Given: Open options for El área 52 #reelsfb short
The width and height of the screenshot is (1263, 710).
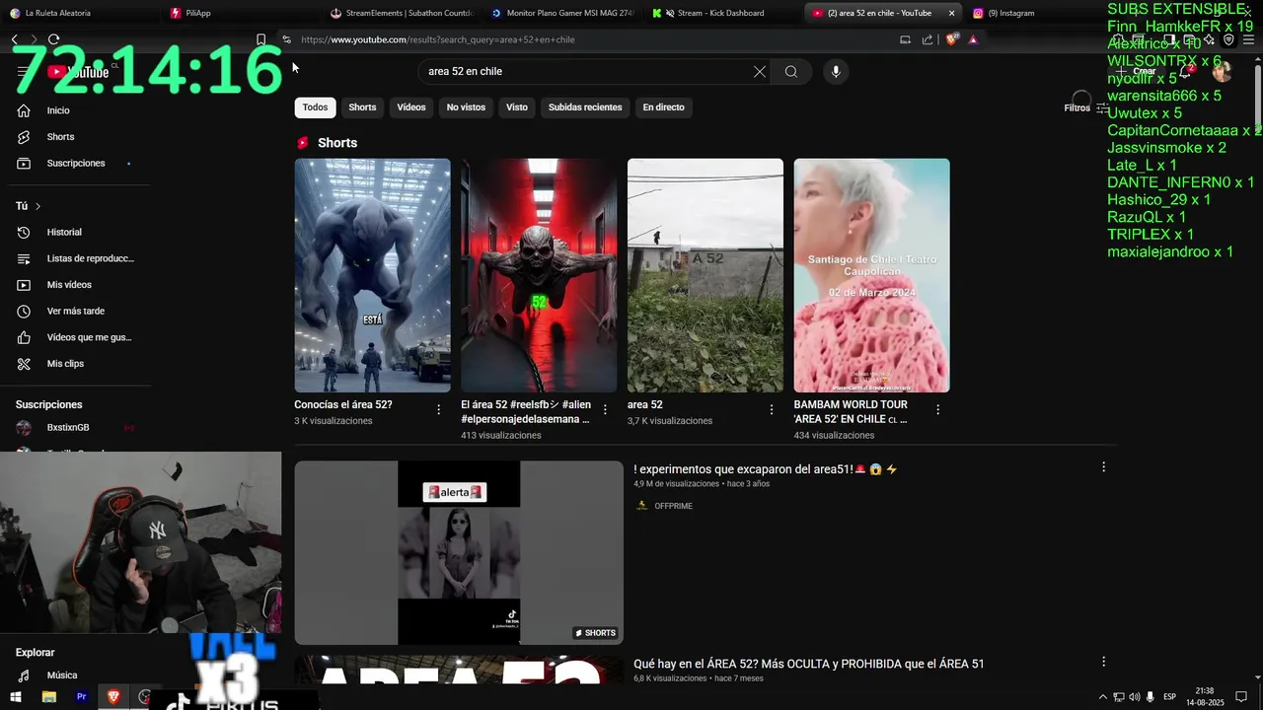Looking at the screenshot, I should point(606,409).
